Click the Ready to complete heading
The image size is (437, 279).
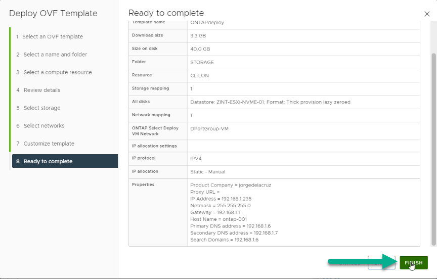tap(166, 13)
